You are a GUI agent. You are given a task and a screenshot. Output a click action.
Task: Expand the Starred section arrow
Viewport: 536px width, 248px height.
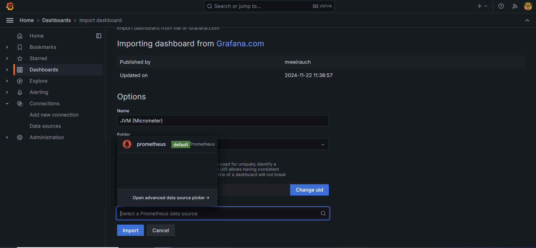click(x=7, y=58)
